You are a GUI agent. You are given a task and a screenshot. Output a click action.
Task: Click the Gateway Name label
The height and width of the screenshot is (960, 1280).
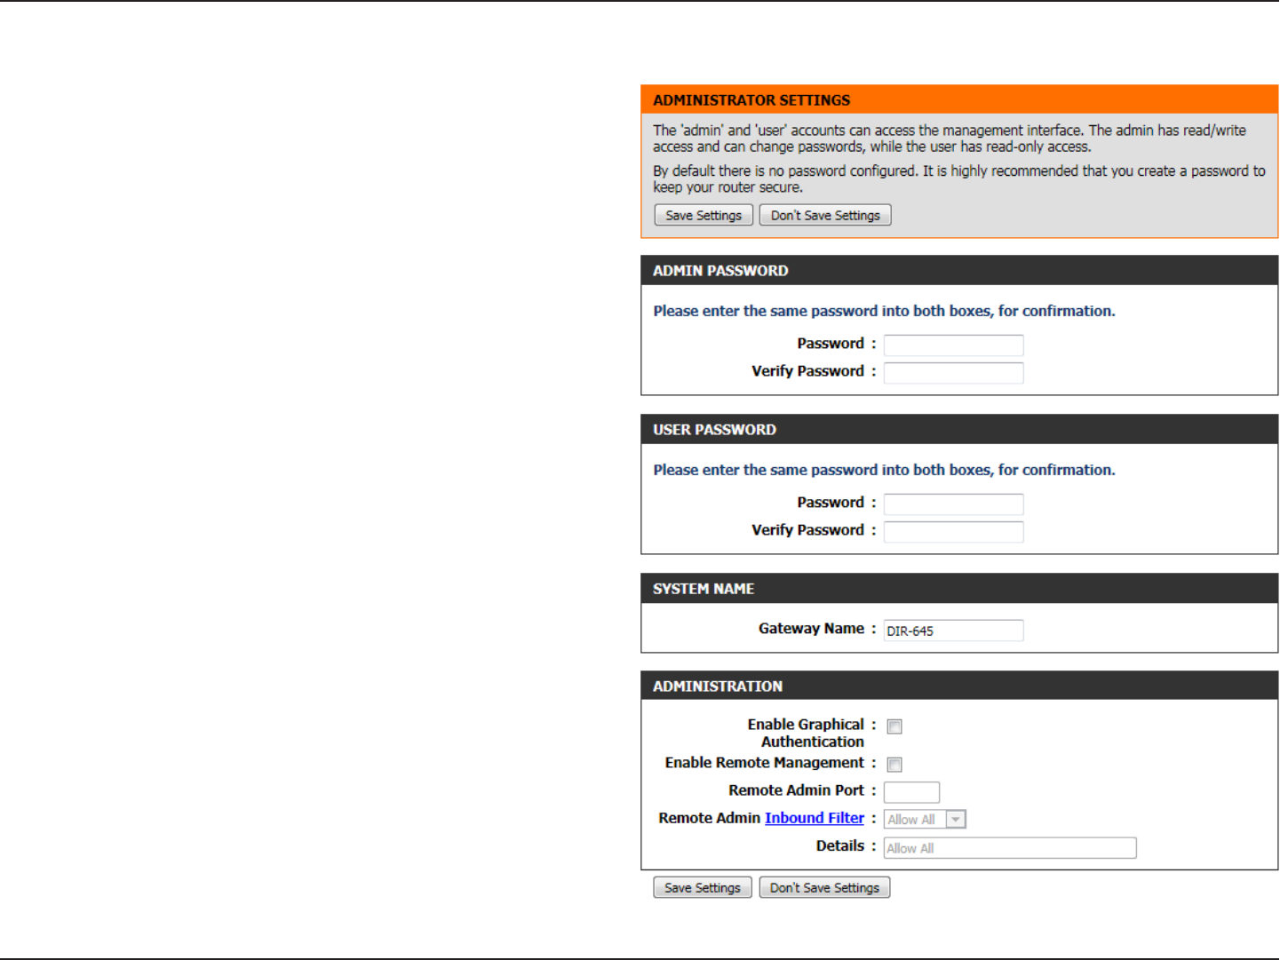pos(811,629)
